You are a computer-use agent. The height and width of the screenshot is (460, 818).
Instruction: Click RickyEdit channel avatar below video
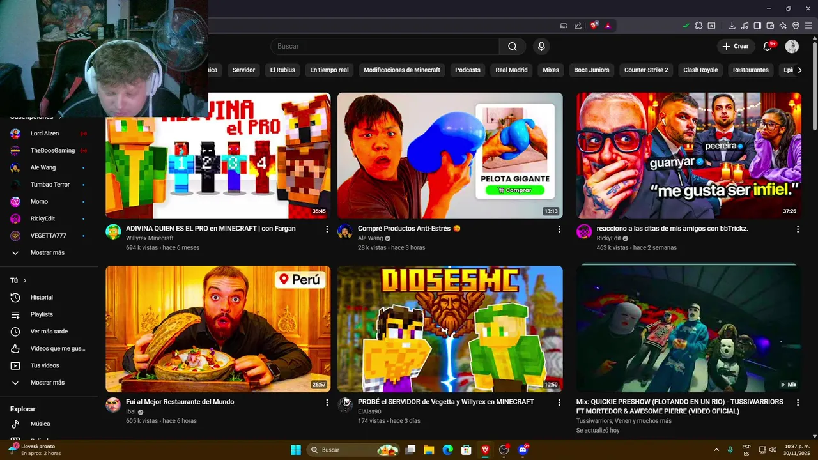pyautogui.click(x=584, y=231)
